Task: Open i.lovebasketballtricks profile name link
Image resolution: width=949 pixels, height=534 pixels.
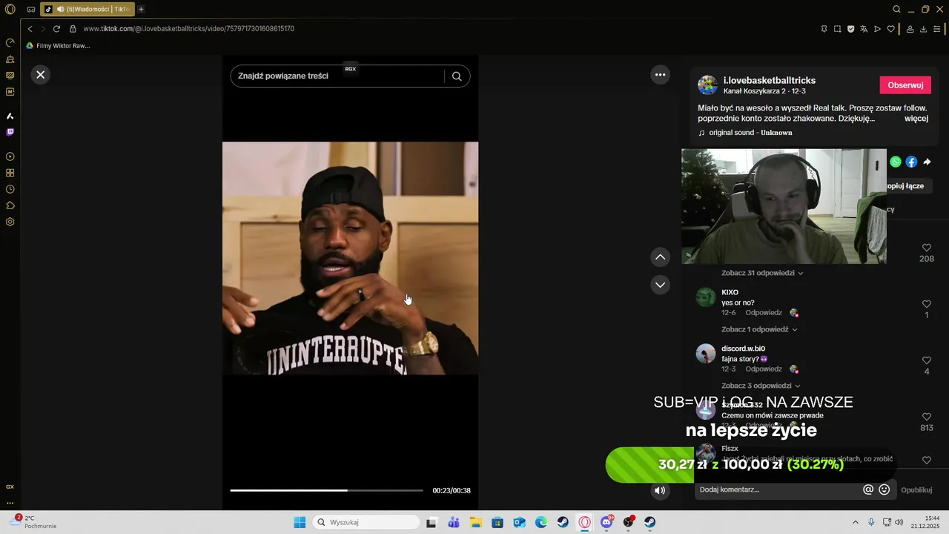Action: coord(770,80)
